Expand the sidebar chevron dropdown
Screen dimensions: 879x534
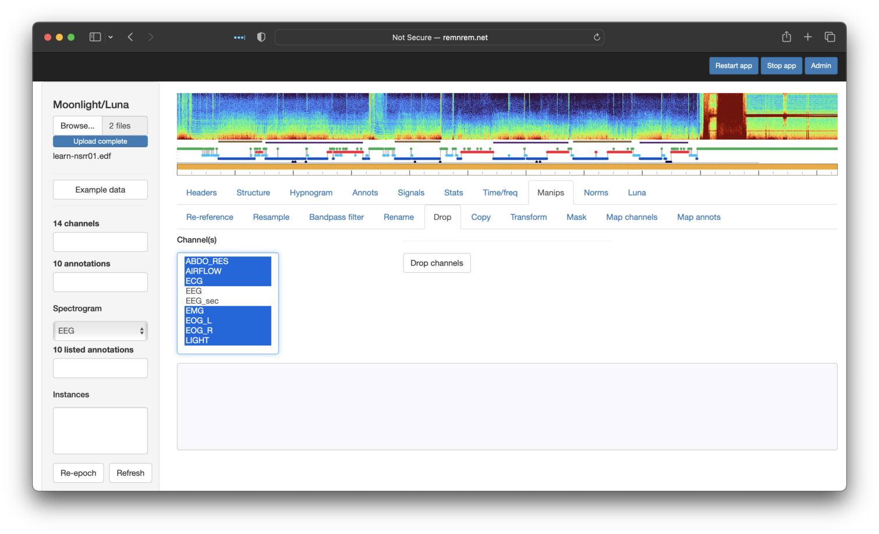pos(111,37)
